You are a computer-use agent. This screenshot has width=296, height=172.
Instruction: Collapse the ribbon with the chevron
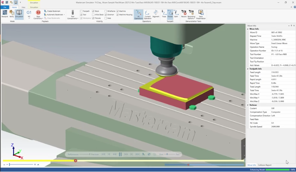pos(291,7)
